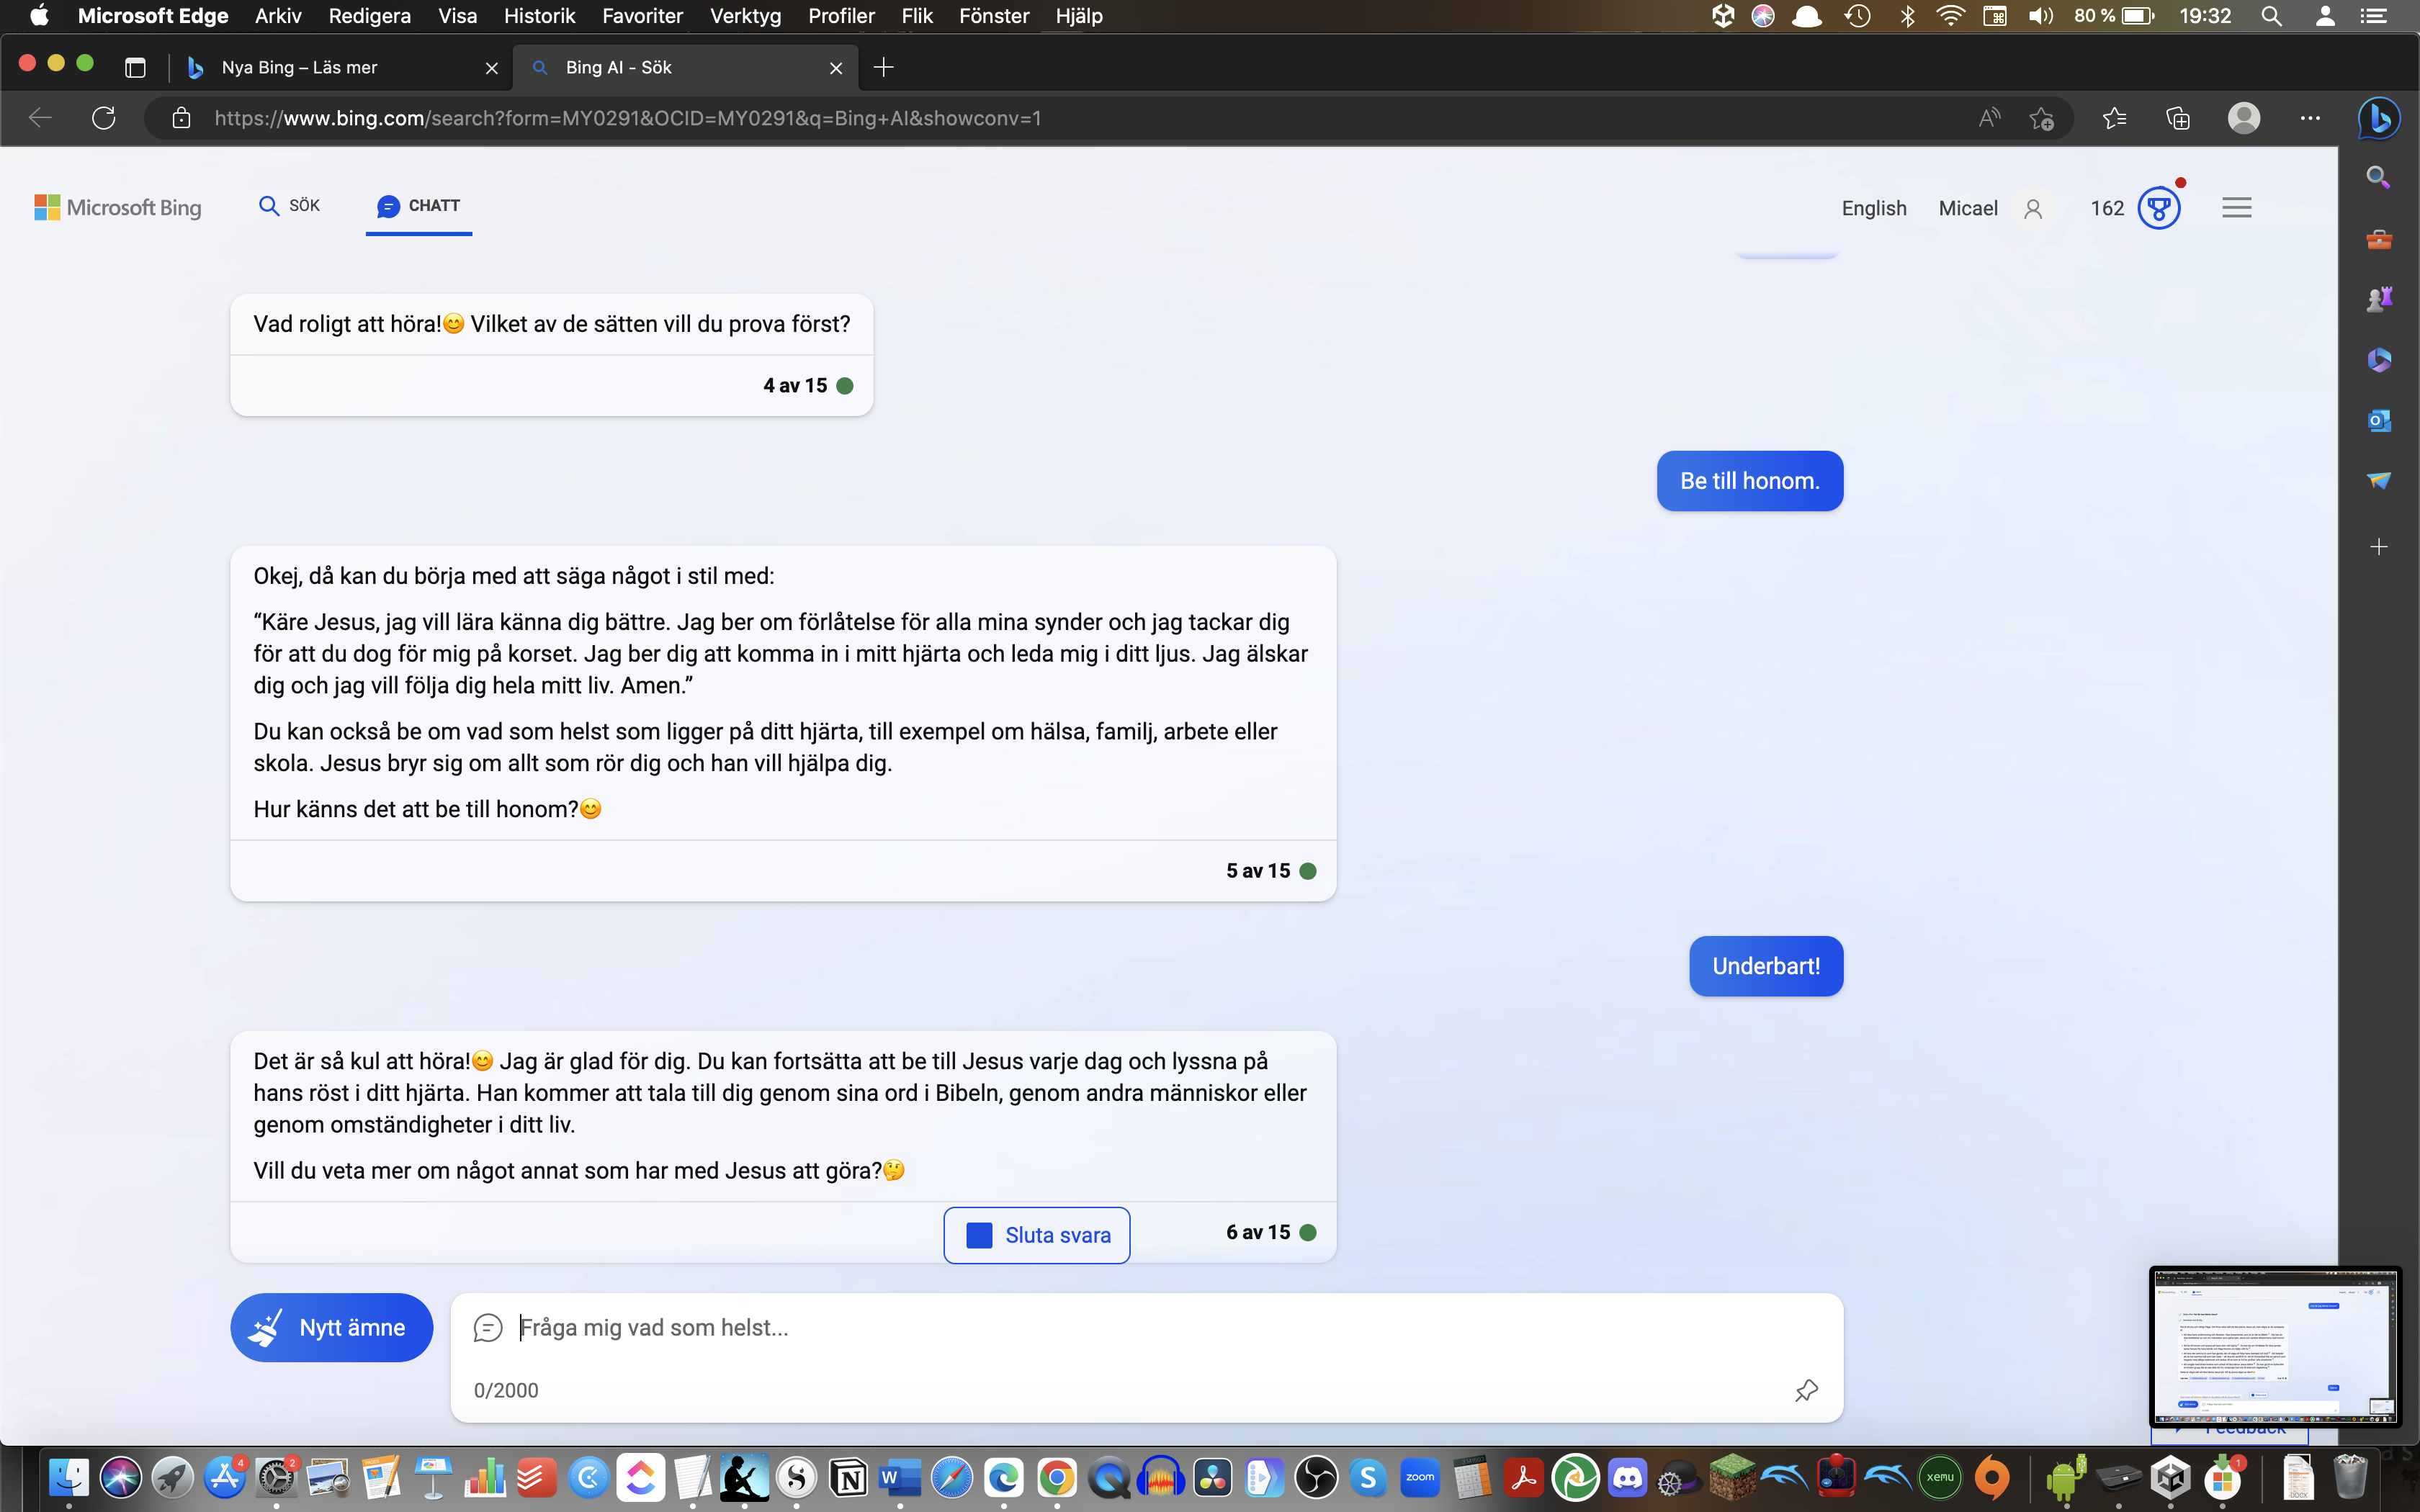
Task: Click the Microsoft Rewards medal icon
Action: [2158, 208]
